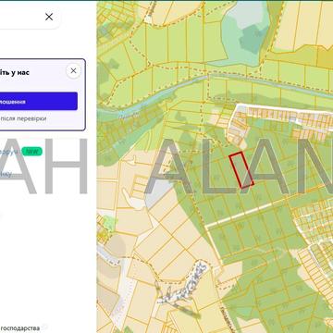Click the "після перевірки" text in popup
The height and width of the screenshot is (333, 333).
[x=23, y=118]
